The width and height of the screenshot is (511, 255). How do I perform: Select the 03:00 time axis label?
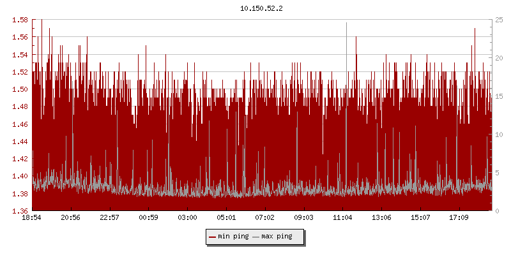187,217
